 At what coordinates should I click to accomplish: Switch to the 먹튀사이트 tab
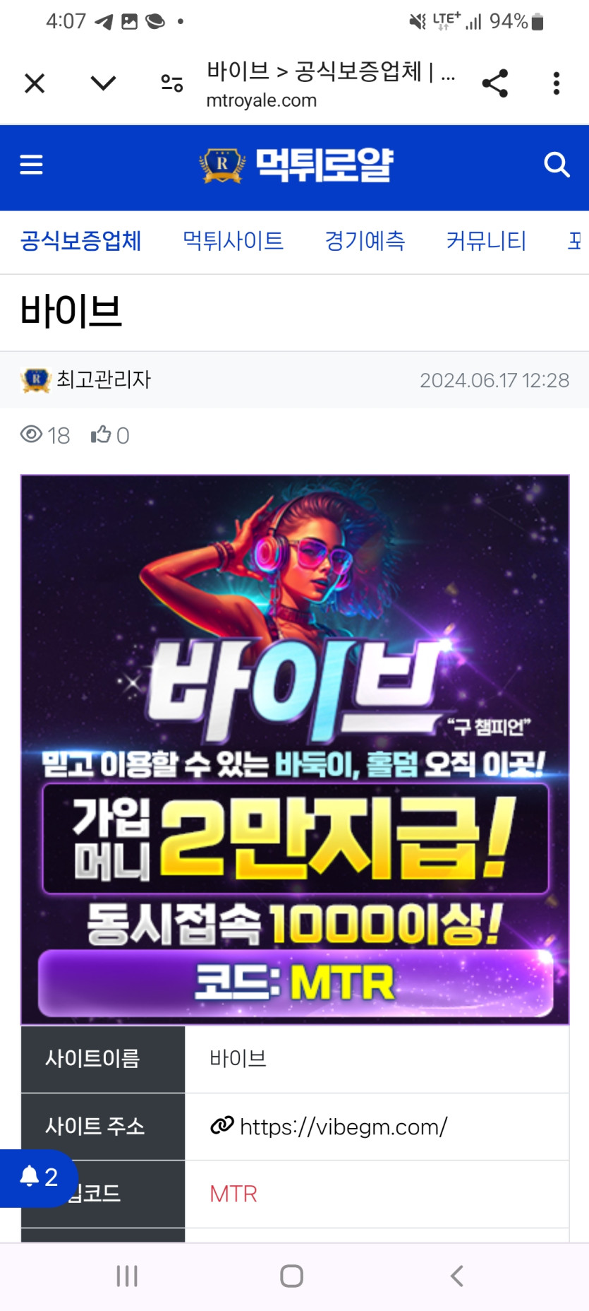[233, 241]
